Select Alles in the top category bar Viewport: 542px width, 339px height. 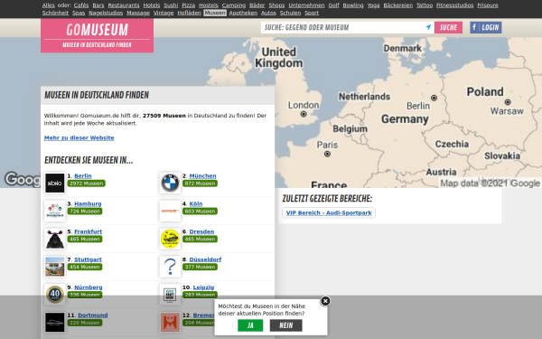[49, 5]
